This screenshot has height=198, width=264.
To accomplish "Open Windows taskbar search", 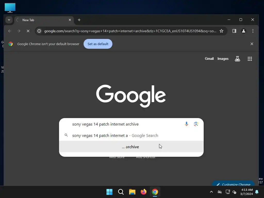I will (121, 192).
